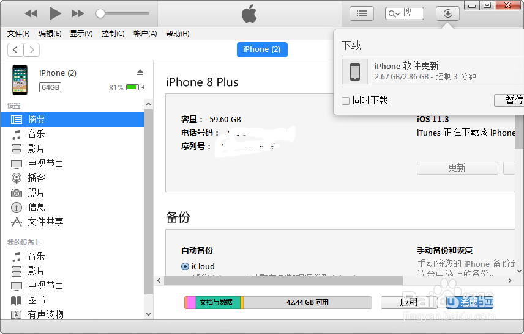Image resolution: width=524 pixels, height=334 pixels.
Task: Click the iPhone device thumbnail in sidebar
Action: pyautogui.click(x=20, y=80)
